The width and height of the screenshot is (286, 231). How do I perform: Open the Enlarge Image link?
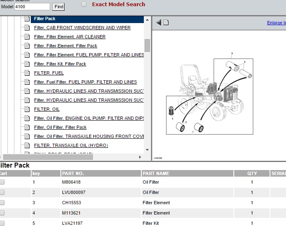(x=276, y=23)
